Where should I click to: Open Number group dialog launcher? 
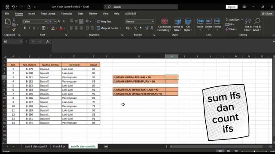[x=154, y=35]
